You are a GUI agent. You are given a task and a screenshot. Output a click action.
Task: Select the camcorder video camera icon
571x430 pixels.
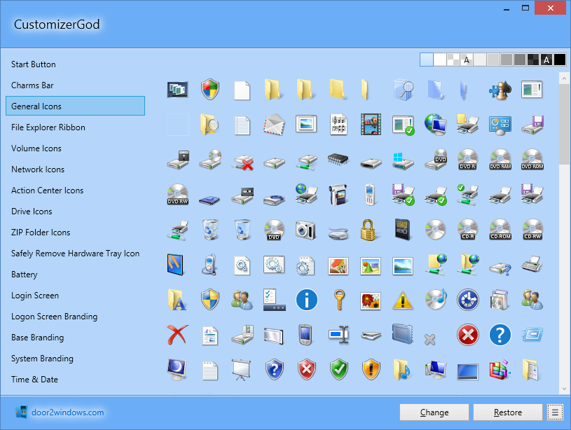338,194
